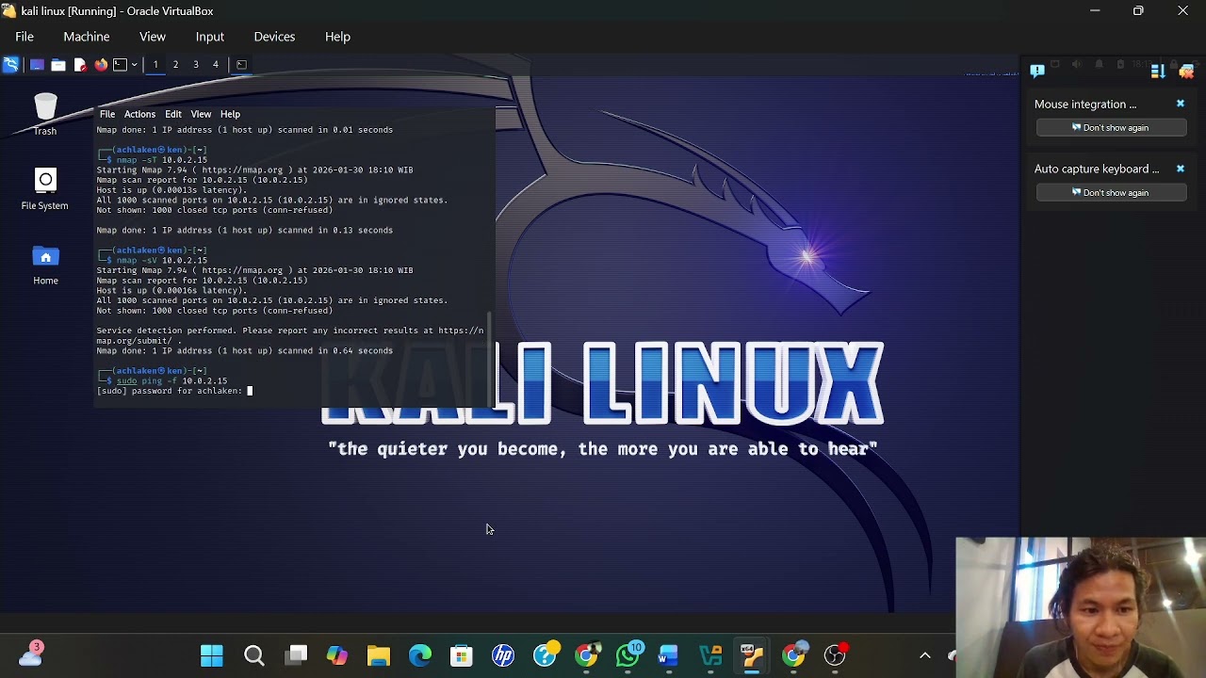
Task: Launch Firefox from the Kali panel
Action: [x=101, y=64]
